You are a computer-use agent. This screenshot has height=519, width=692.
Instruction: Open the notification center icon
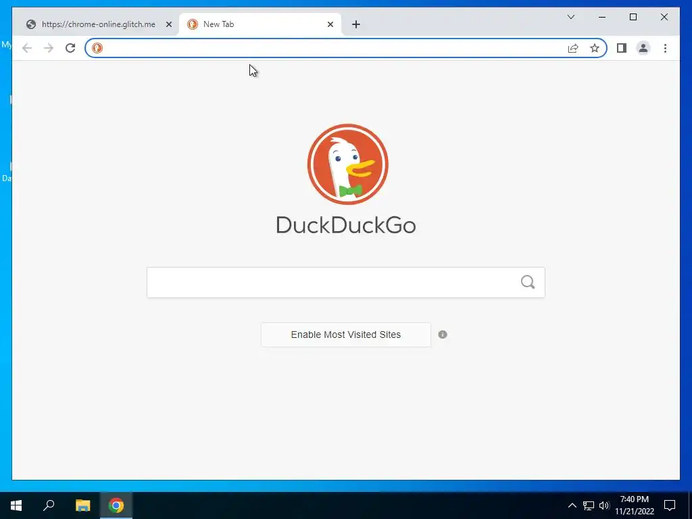tap(670, 505)
